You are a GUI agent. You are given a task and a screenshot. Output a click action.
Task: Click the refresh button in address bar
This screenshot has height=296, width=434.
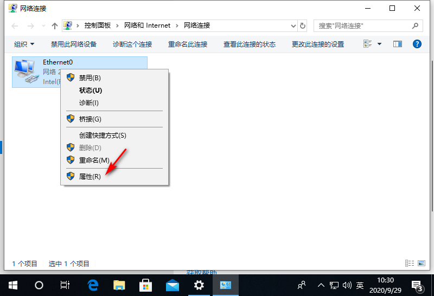pyautogui.click(x=303, y=25)
